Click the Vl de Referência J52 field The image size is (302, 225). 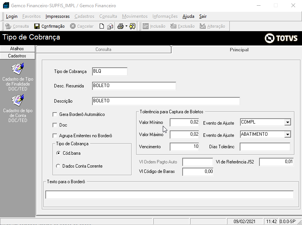pyautogui.click(x=276, y=162)
